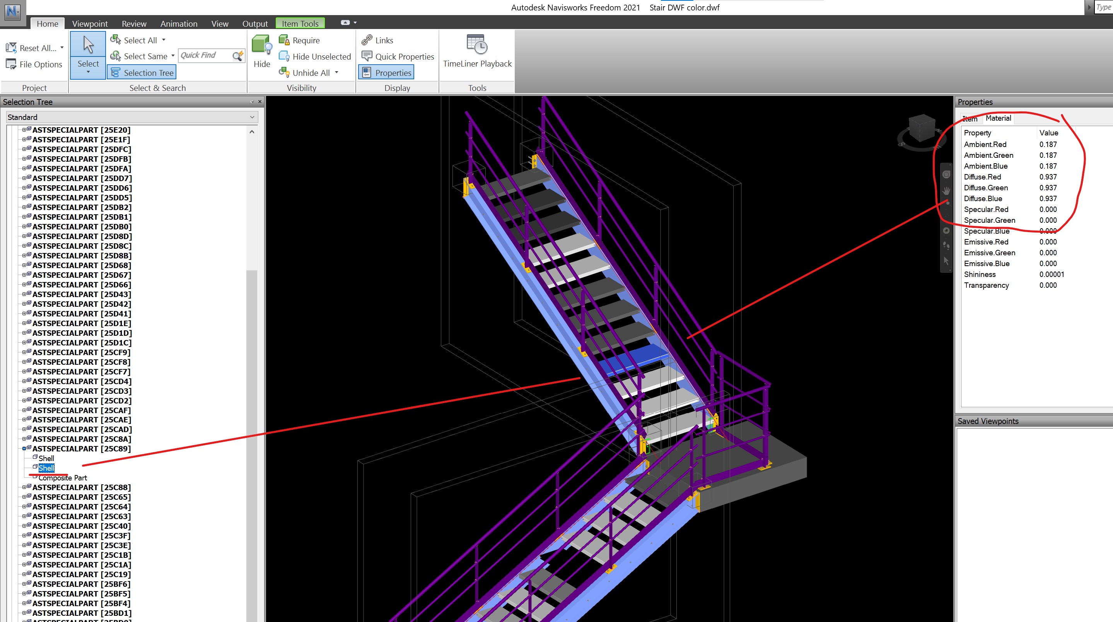Expand ASTSPECIALPART [25C88] tree node

pyautogui.click(x=24, y=487)
